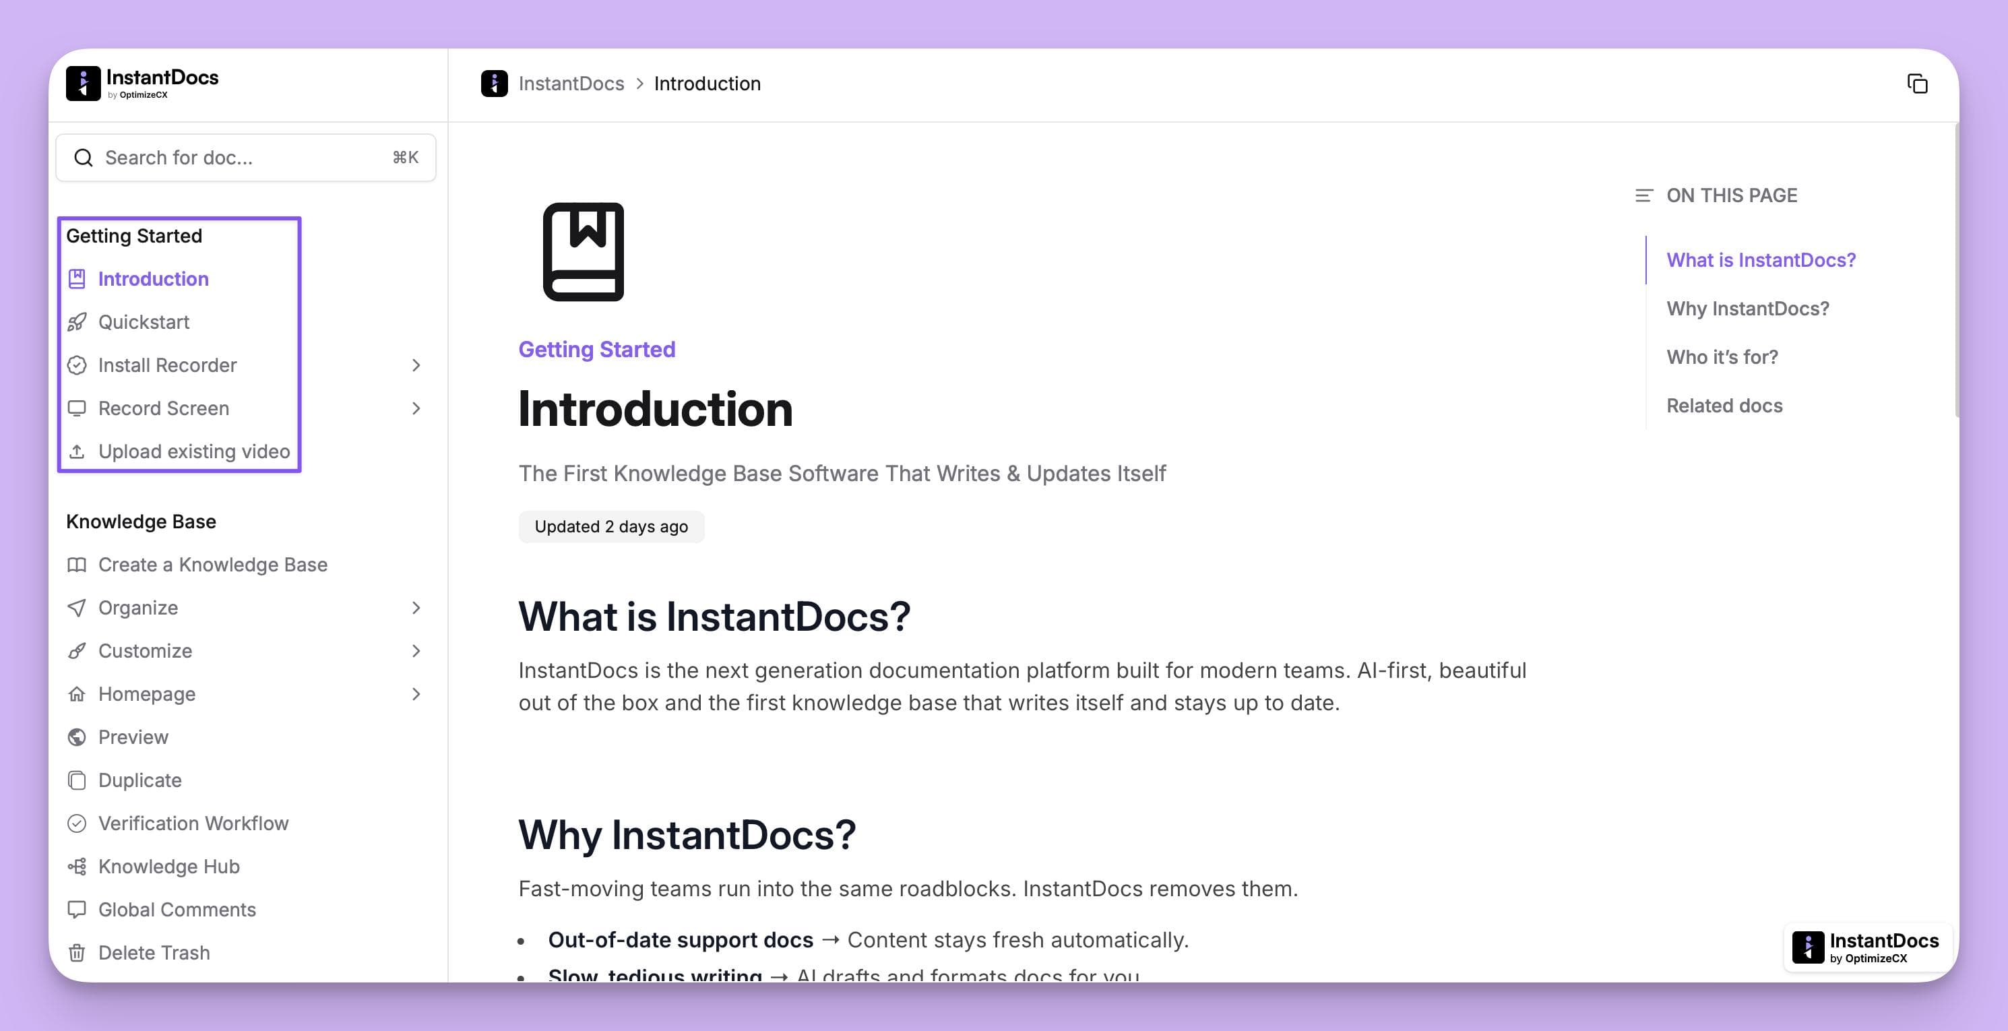Viewport: 2008px width, 1031px height.
Task: Click the Upload existing video icon
Action: (x=77, y=450)
